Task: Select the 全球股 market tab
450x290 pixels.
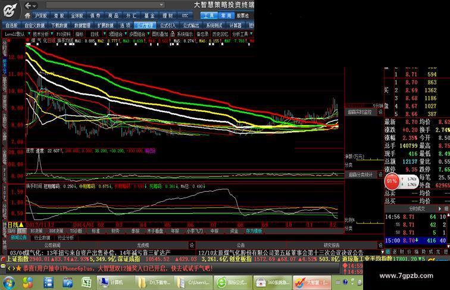Action: (77, 15)
